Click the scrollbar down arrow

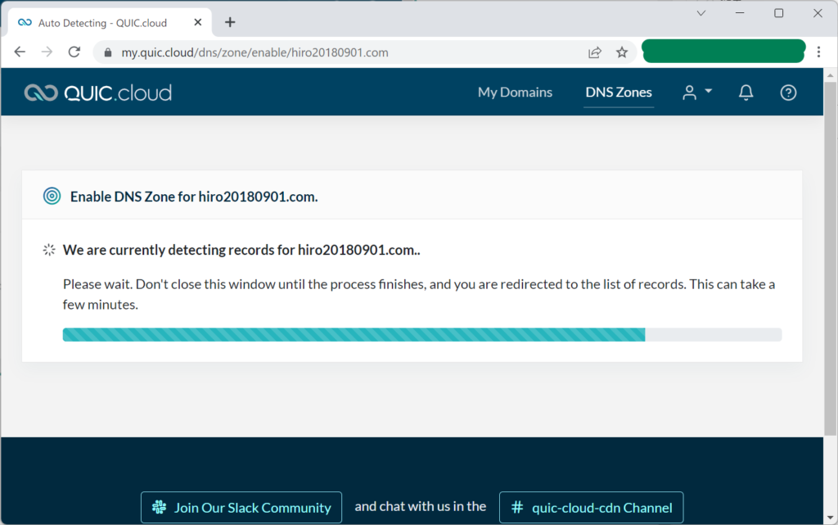coord(830,518)
